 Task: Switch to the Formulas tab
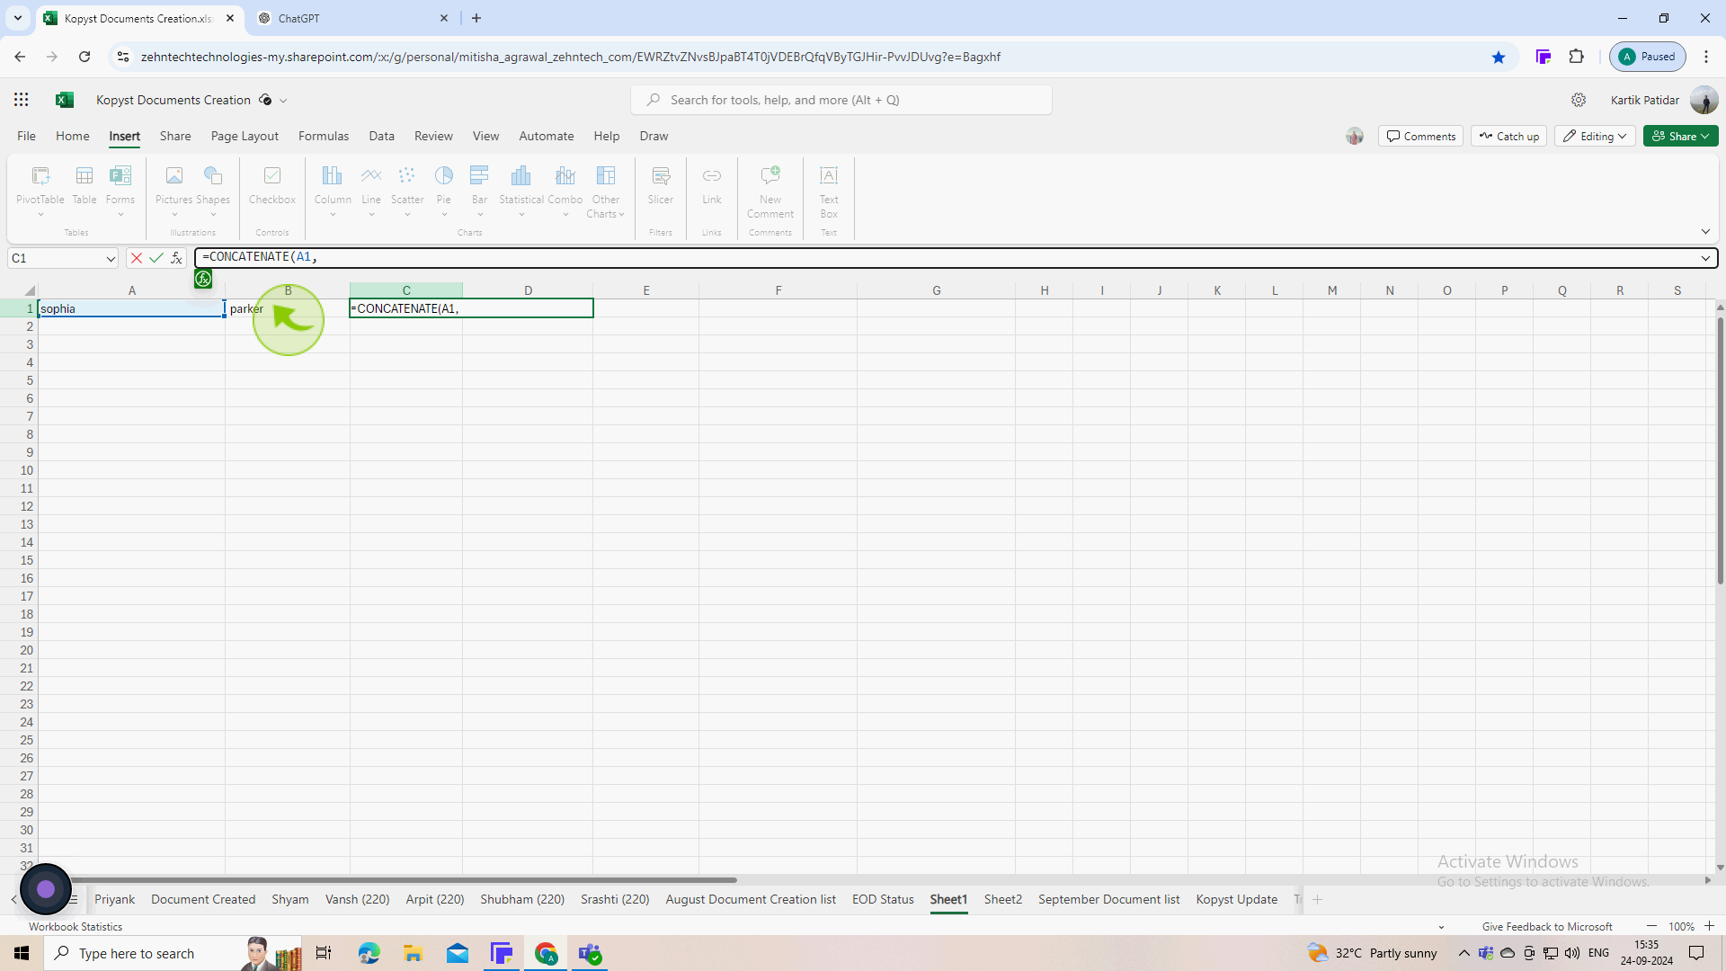[324, 136]
